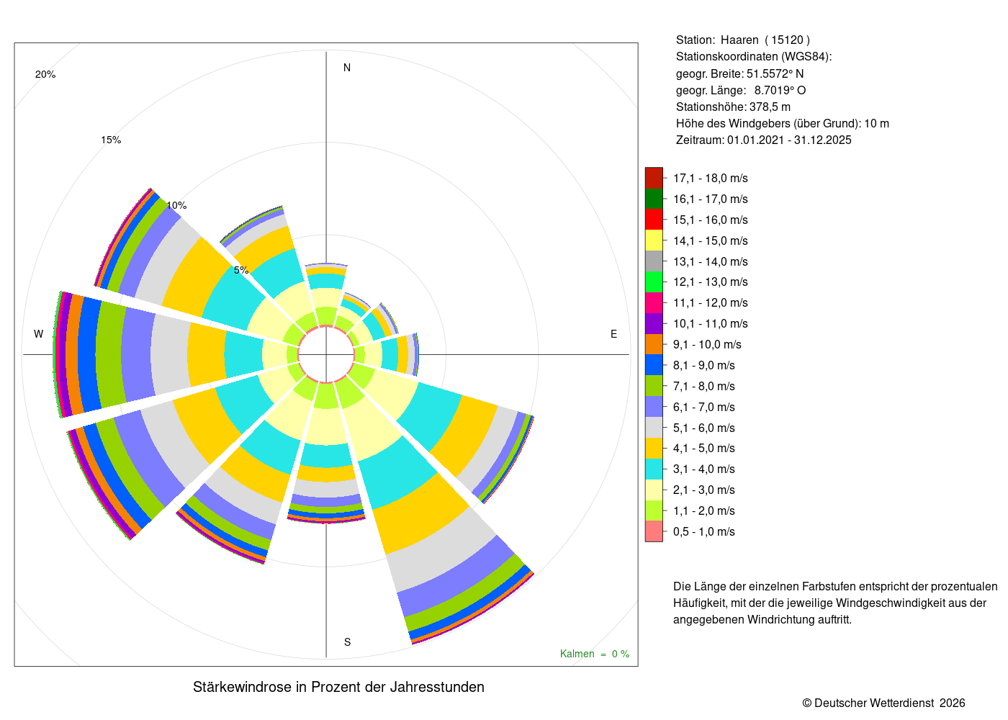This screenshot has width=1008, height=720.
Task: Click the '© Deutscher Wetterdienst 2026' copyright text
Action: tap(884, 703)
